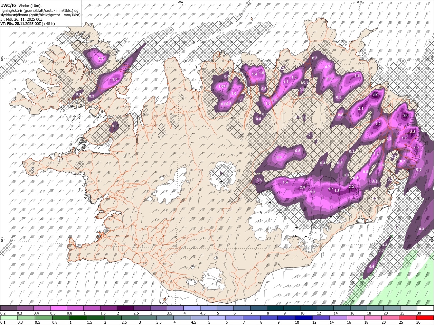The height and width of the screenshot is (325, 434).
Task: Select the rain legend swatch starting at 3.5
Action: 164,318
